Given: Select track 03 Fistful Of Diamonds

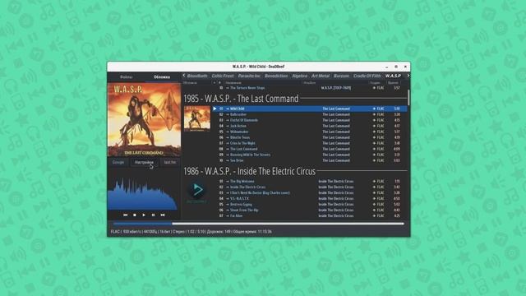Looking at the screenshot, I should (310, 120).
